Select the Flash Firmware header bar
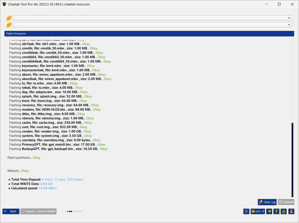This screenshot has width=299, height=223. pos(149,34)
